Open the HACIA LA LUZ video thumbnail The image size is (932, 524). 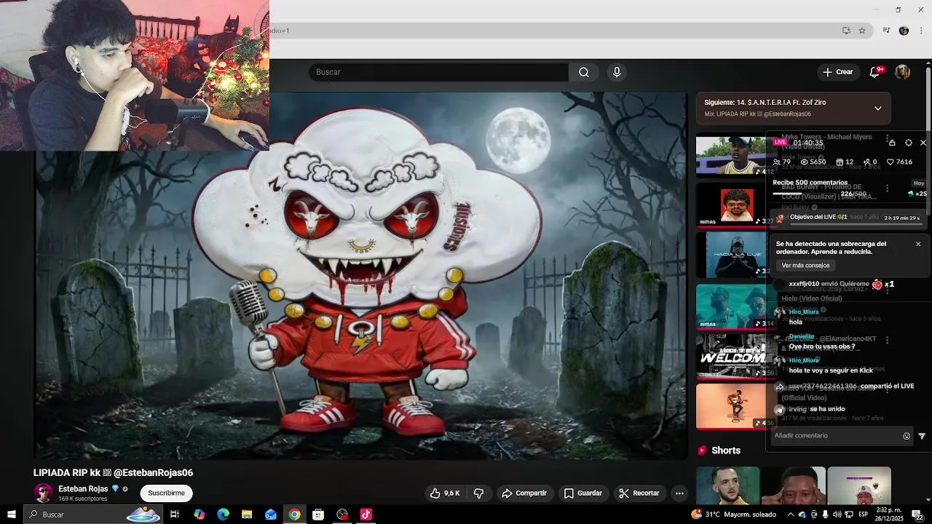pos(737,255)
